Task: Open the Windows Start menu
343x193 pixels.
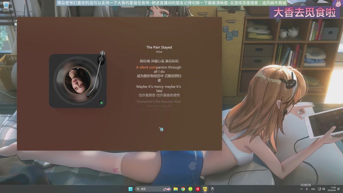Action: pyautogui.click(x=130, y=189)
